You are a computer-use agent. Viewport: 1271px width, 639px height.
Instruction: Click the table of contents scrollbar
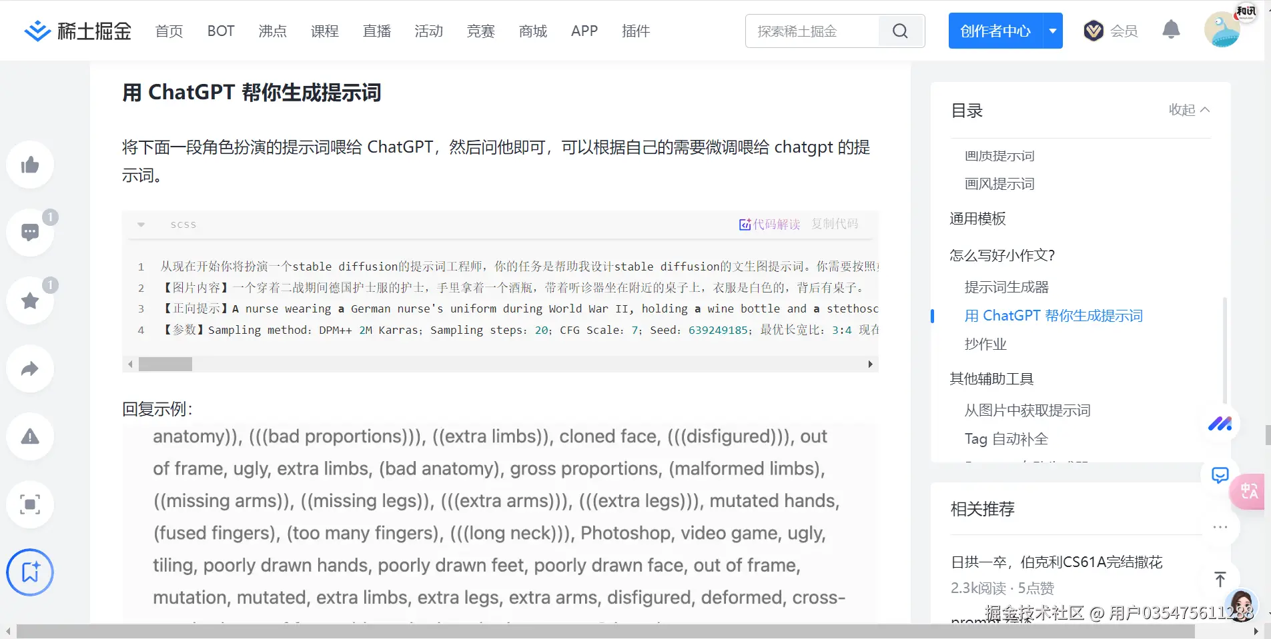click(1224, 350)
